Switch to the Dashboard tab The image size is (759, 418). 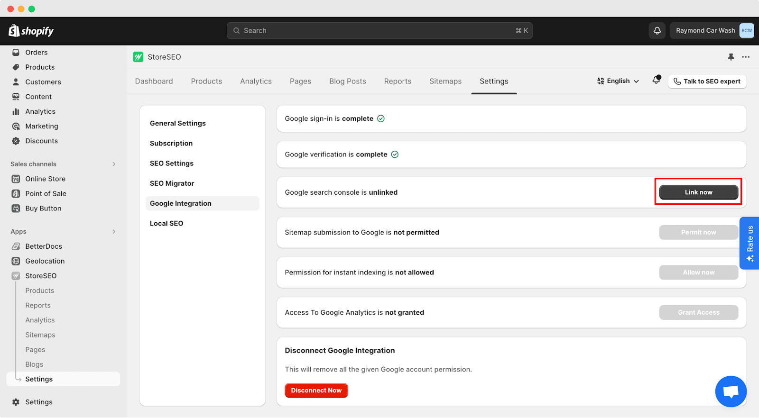(154, 81)
